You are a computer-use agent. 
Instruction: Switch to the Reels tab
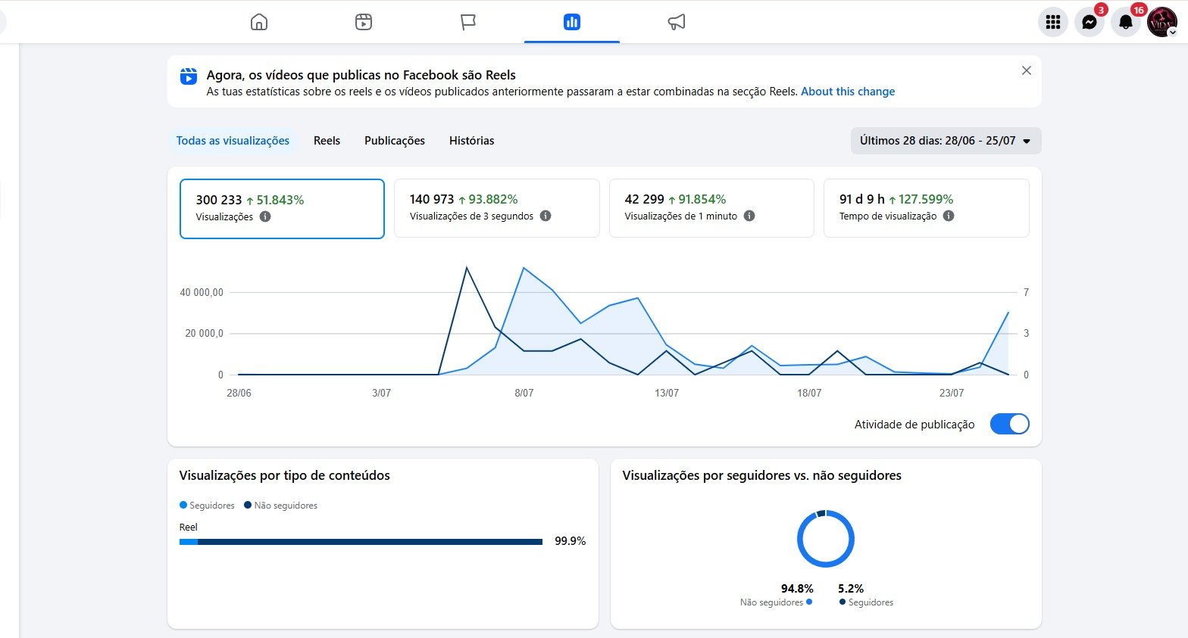[327, 141]
